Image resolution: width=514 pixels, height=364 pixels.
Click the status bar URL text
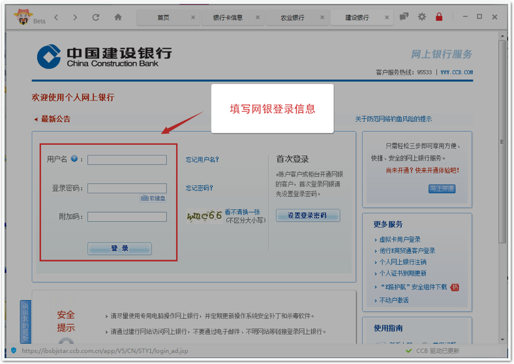[x=105, y=351]
